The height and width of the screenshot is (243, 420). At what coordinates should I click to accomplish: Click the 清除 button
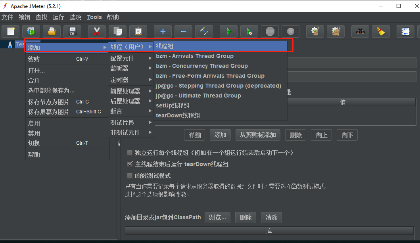pos(271,217)
